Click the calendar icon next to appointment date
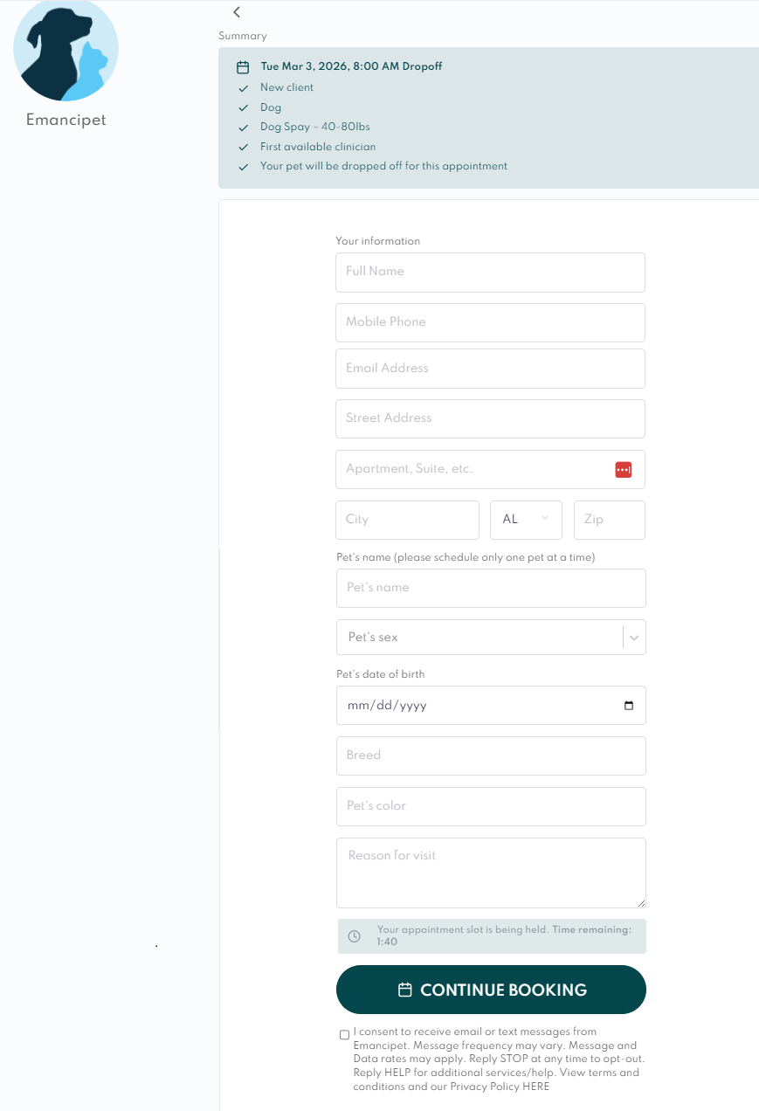This screenshot has width=759, height=1111. coord(243,67)
